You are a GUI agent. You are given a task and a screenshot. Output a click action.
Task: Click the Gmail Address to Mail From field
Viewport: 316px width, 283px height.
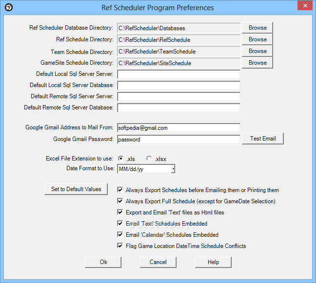click(x=178, y=127)
